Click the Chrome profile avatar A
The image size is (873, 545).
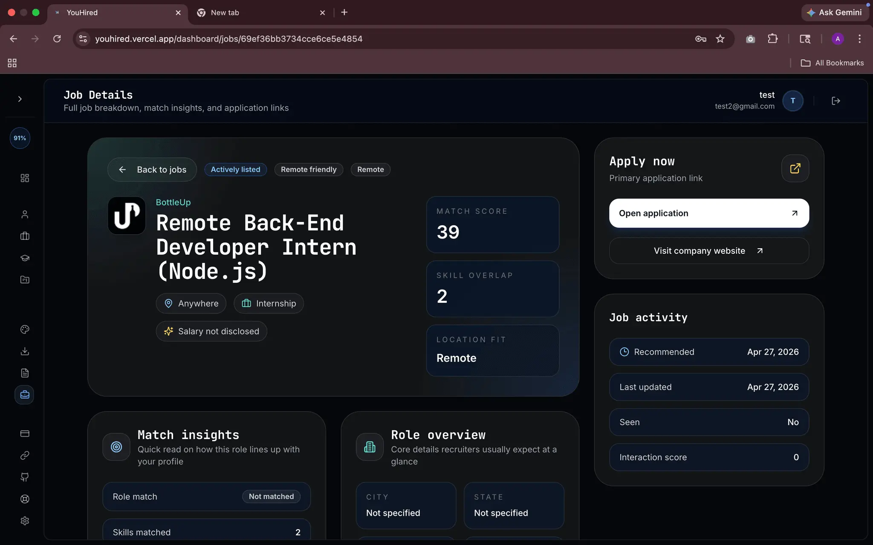click(838, 39)
